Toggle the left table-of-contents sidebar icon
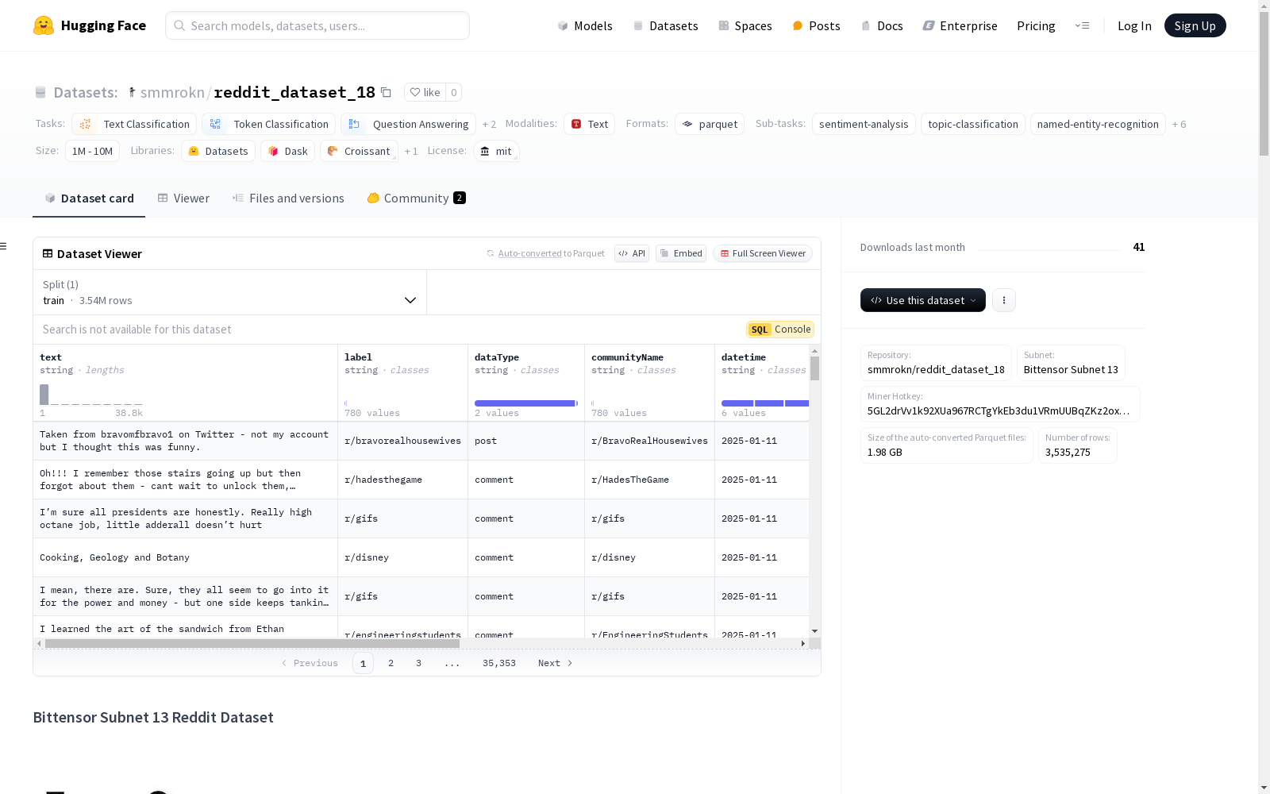 click(x=4, y=246)
